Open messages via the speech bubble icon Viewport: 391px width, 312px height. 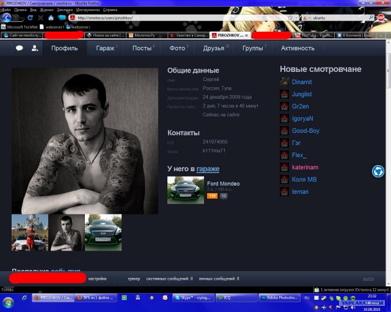tap(20, 48)
